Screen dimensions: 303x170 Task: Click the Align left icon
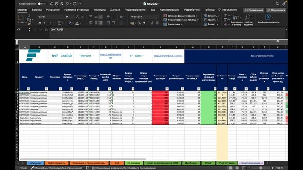tap(91, 23)
